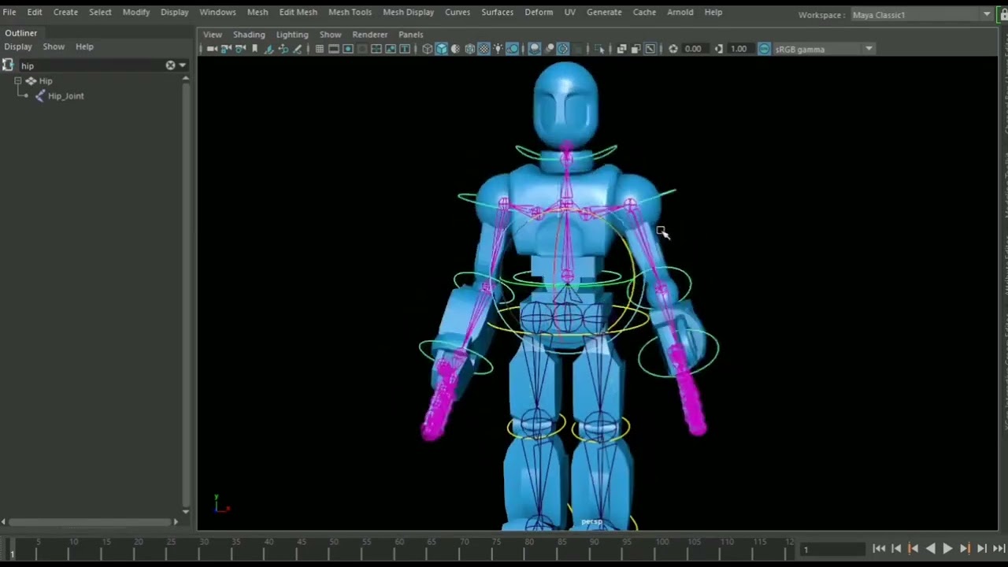Open the Outliner Show menu

tap(54, 46)
